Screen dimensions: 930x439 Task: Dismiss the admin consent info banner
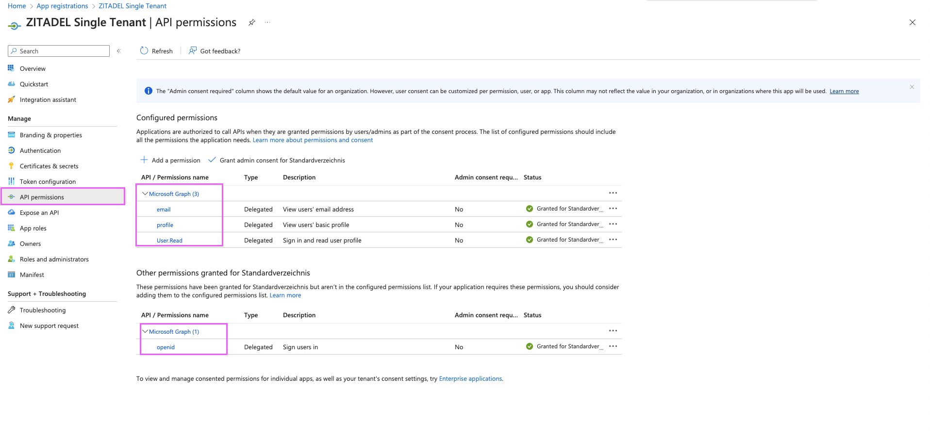point(912,87)
